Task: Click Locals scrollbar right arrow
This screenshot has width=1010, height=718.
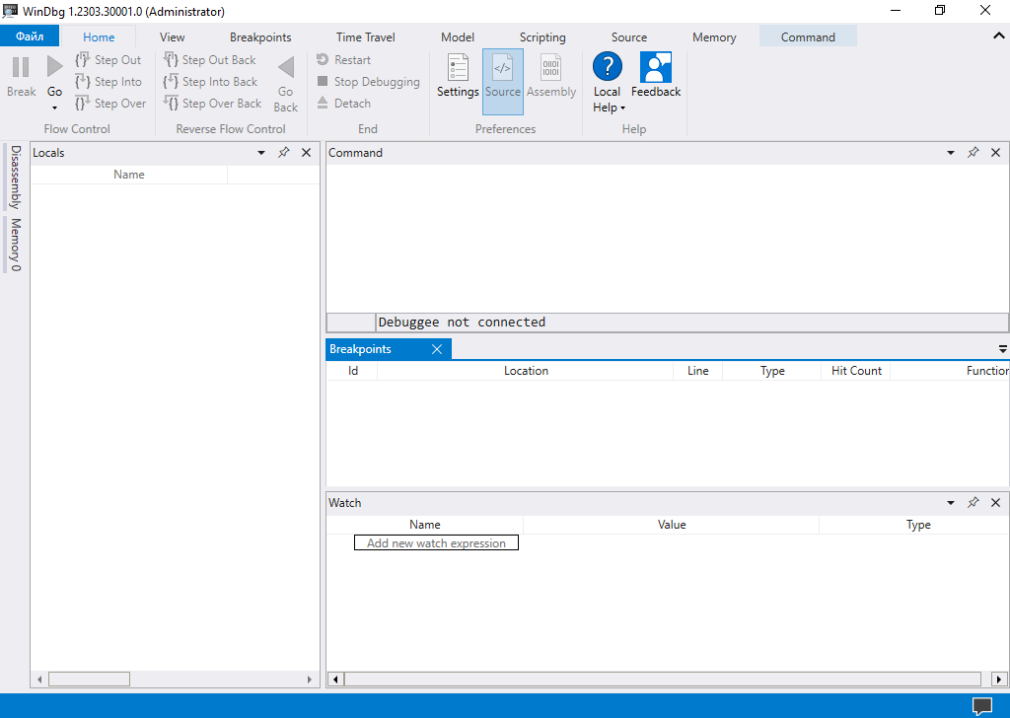Action: click(x=309, y=680)
